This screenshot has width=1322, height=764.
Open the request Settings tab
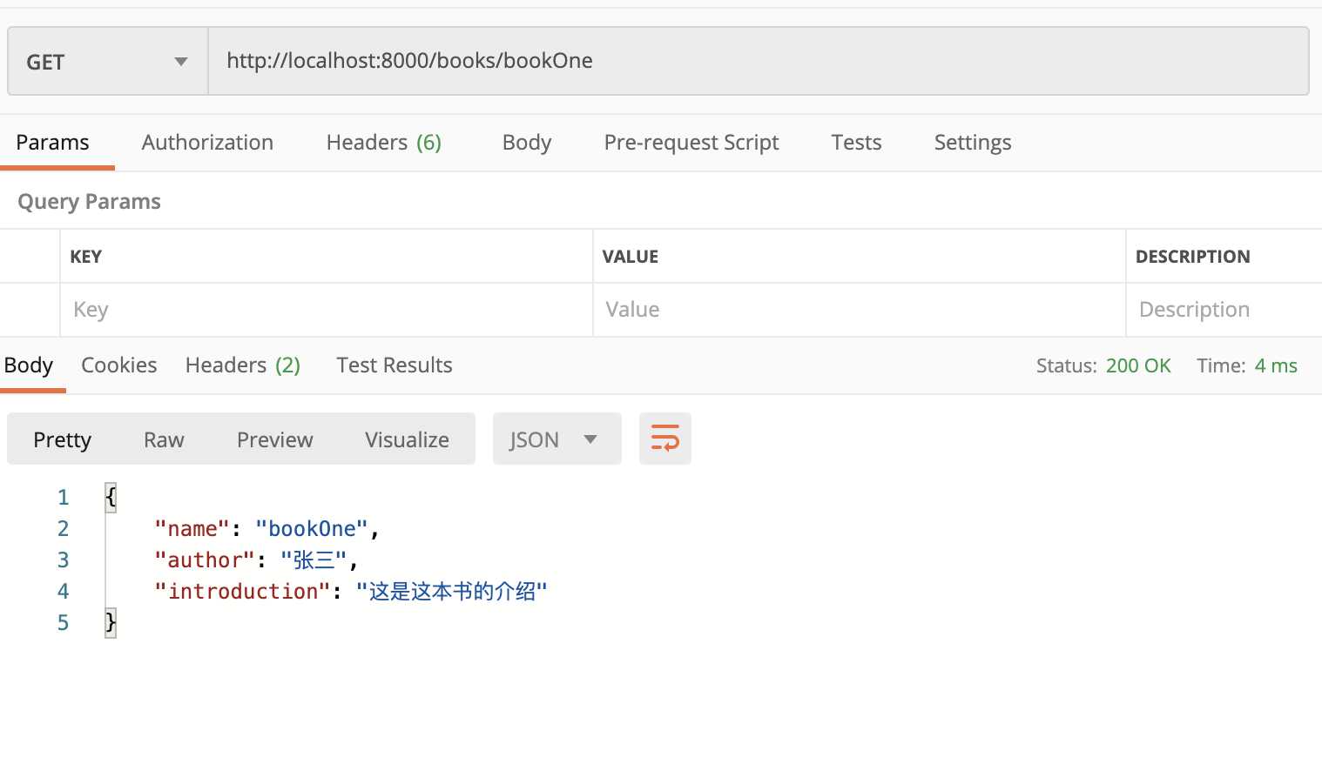pyautogui.click(x=973, y=142)
